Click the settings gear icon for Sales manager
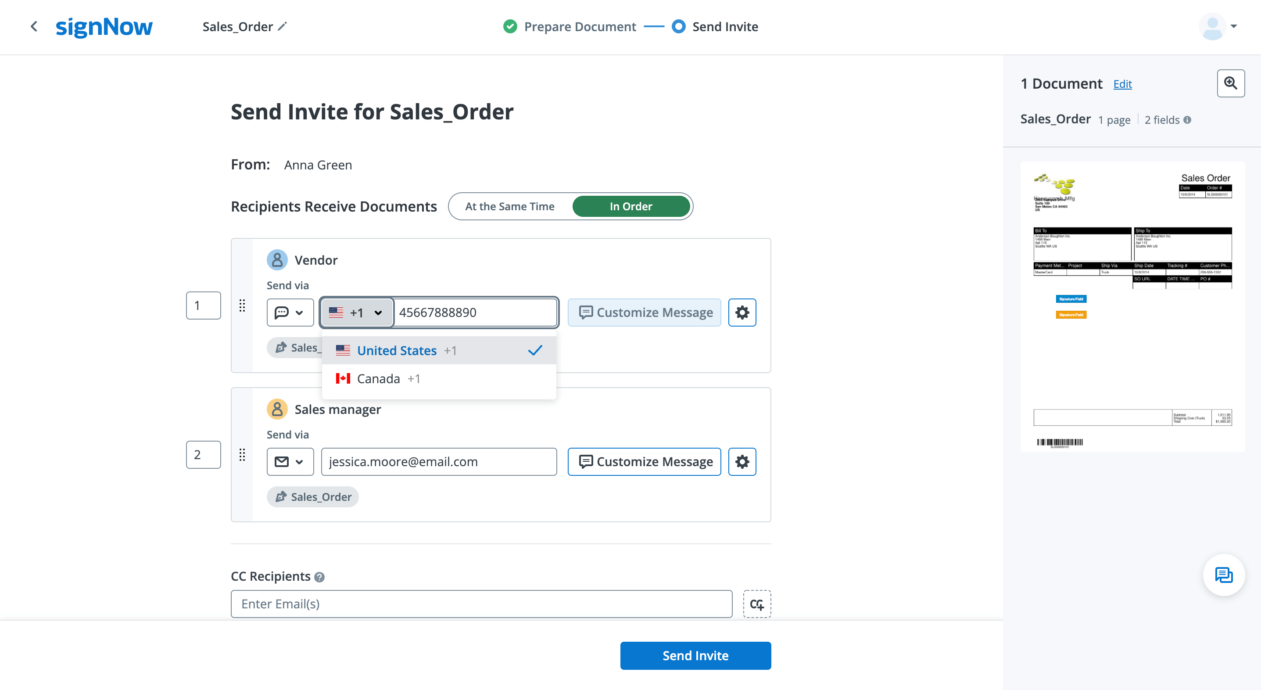1261x690 pixels. click(x=742, y=461)
